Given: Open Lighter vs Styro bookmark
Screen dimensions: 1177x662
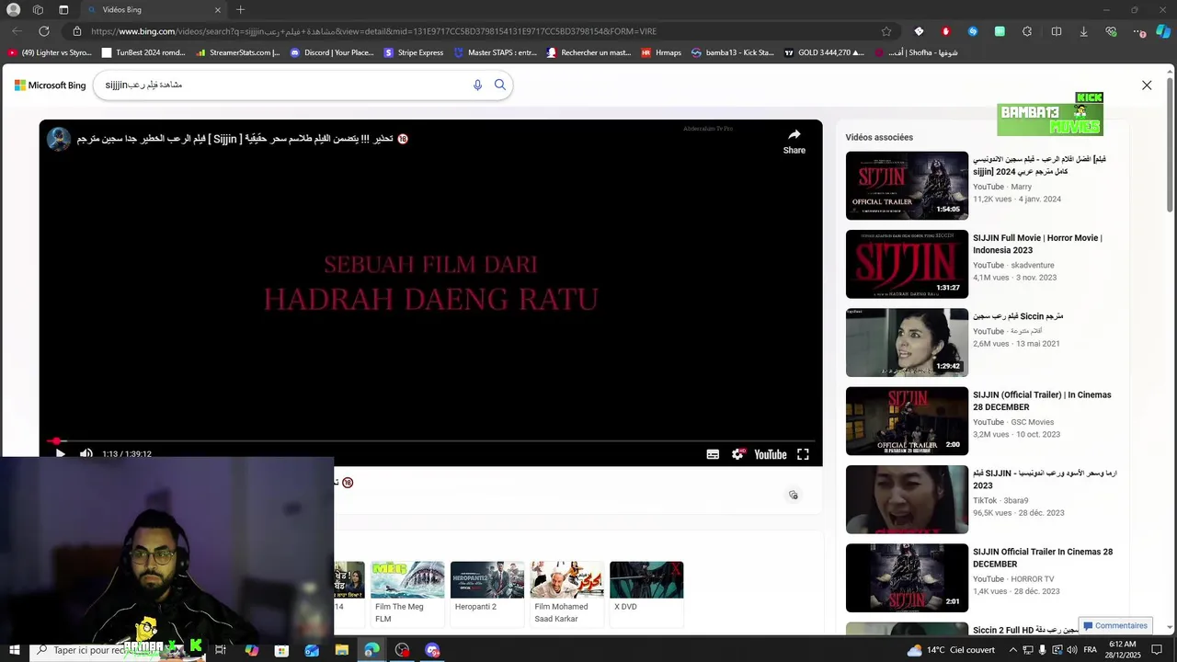Looking at the screenshot, I should (x=51, y=52).
